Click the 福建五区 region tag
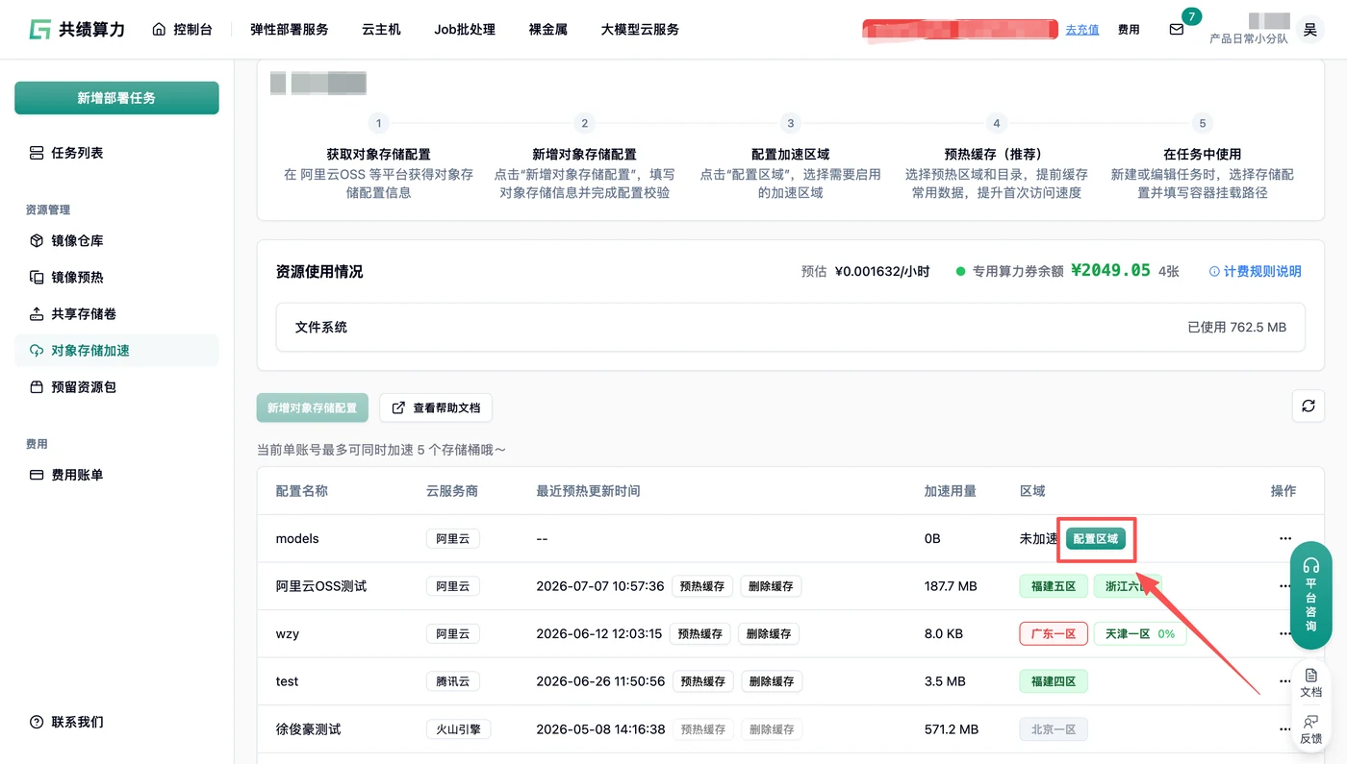Screen dimensions: 1347x764 point(1054,586)
